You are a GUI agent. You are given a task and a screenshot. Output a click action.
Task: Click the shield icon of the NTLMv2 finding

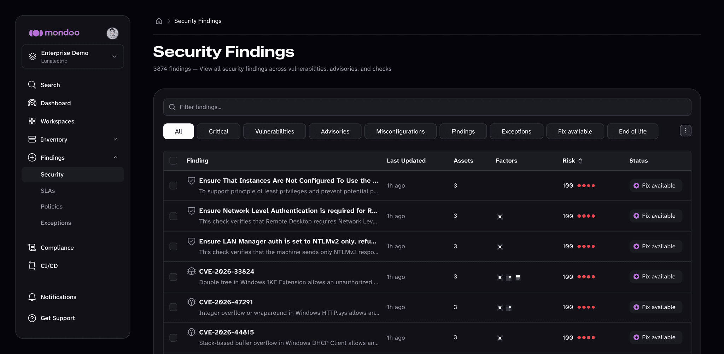click(191, 241)
